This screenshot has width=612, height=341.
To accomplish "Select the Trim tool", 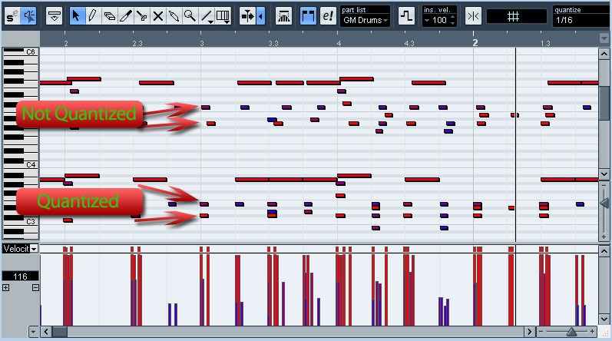I will [x=126, y=16].
